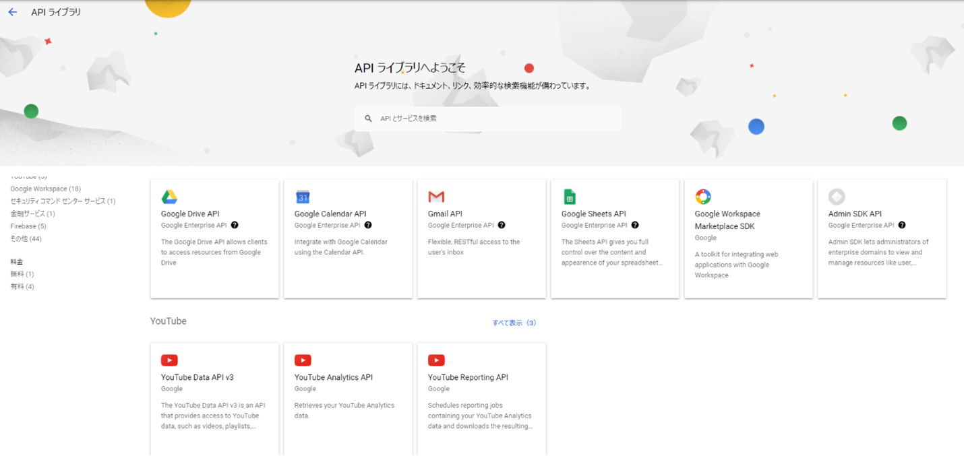
Task: Open help icon on Admin SDK API card
Action: [x=902, y=226]
